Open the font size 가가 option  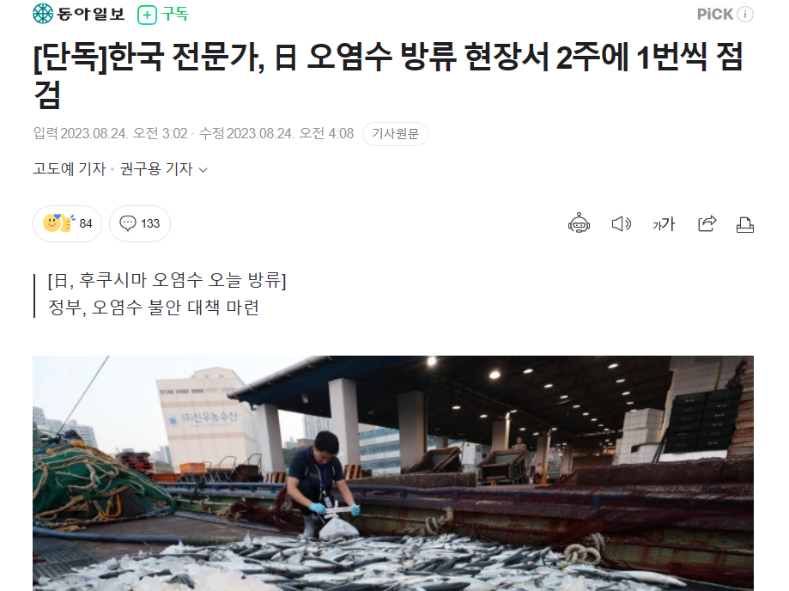click(663, 224)
